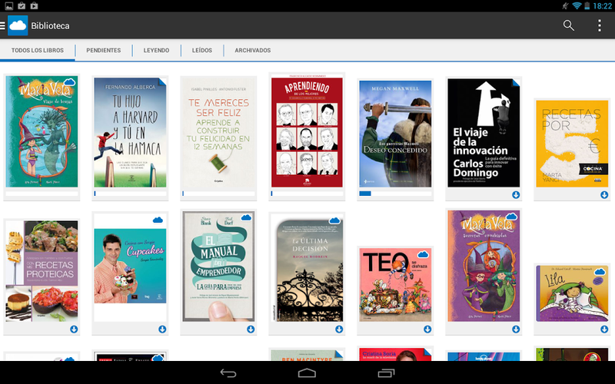This screenshot has width=615, height=384.
Task: Open Aprendiendo de los mejores cover
Action: click(307, 131)
